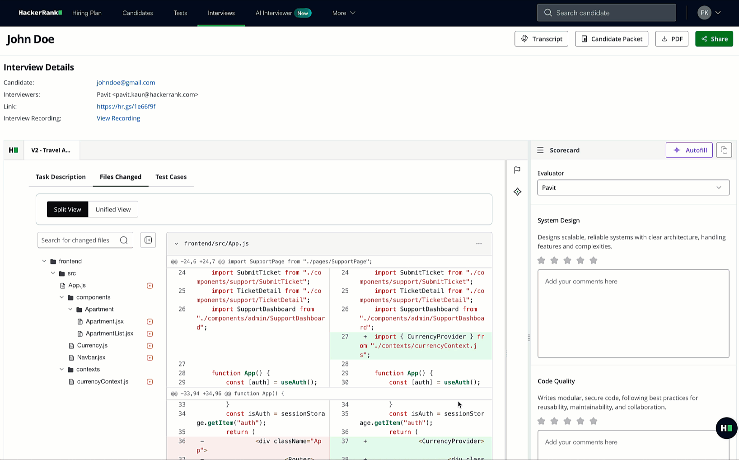
Task: Click the scorecard hamburger icon
Action: point(540,150)
